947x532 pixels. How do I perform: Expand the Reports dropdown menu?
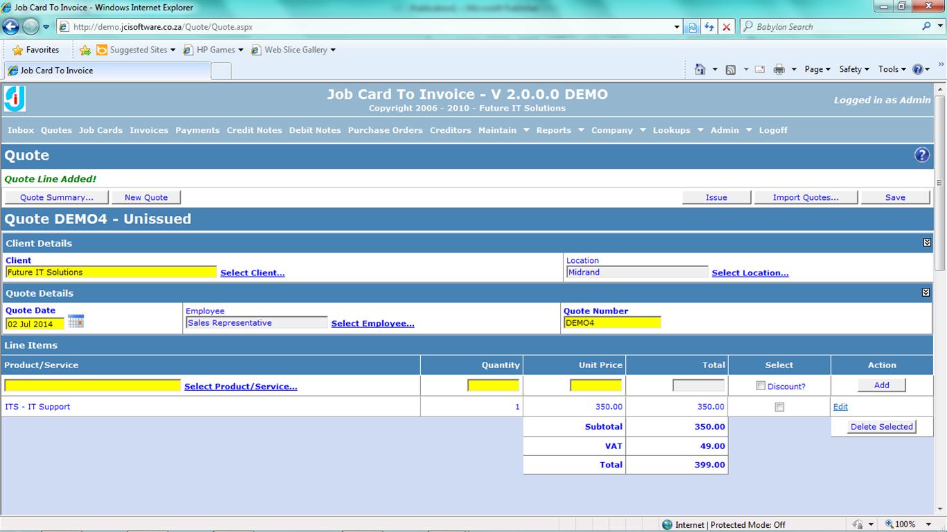580,130
